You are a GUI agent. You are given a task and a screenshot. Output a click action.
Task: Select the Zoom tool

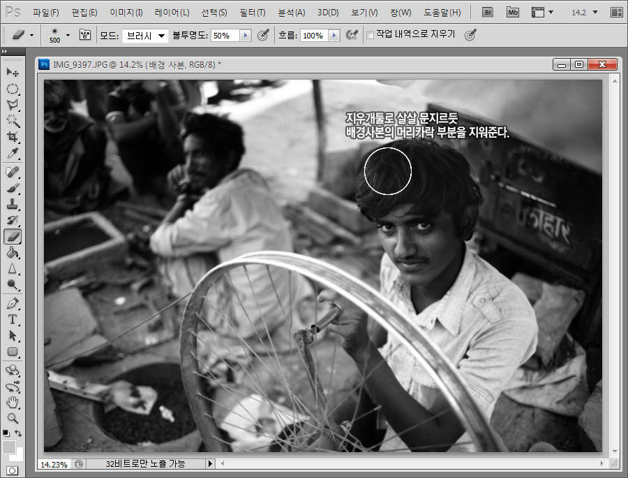(13, 418)
